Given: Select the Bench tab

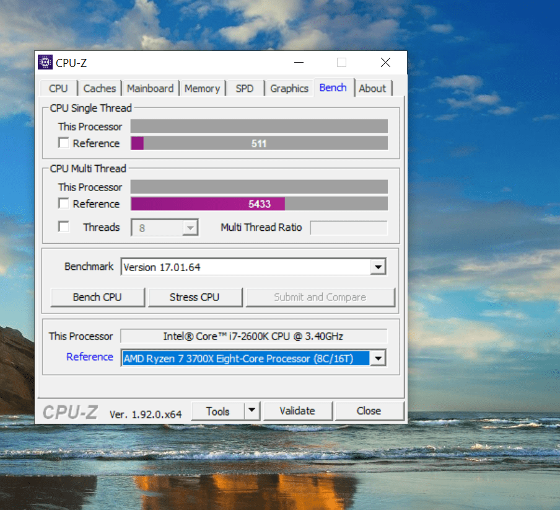Looking at the screenshot, I should click(333, 87).
